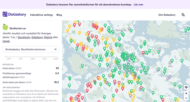Open the Interaktiva verktyg menu
Screen dimensions: 190x102
41,15
